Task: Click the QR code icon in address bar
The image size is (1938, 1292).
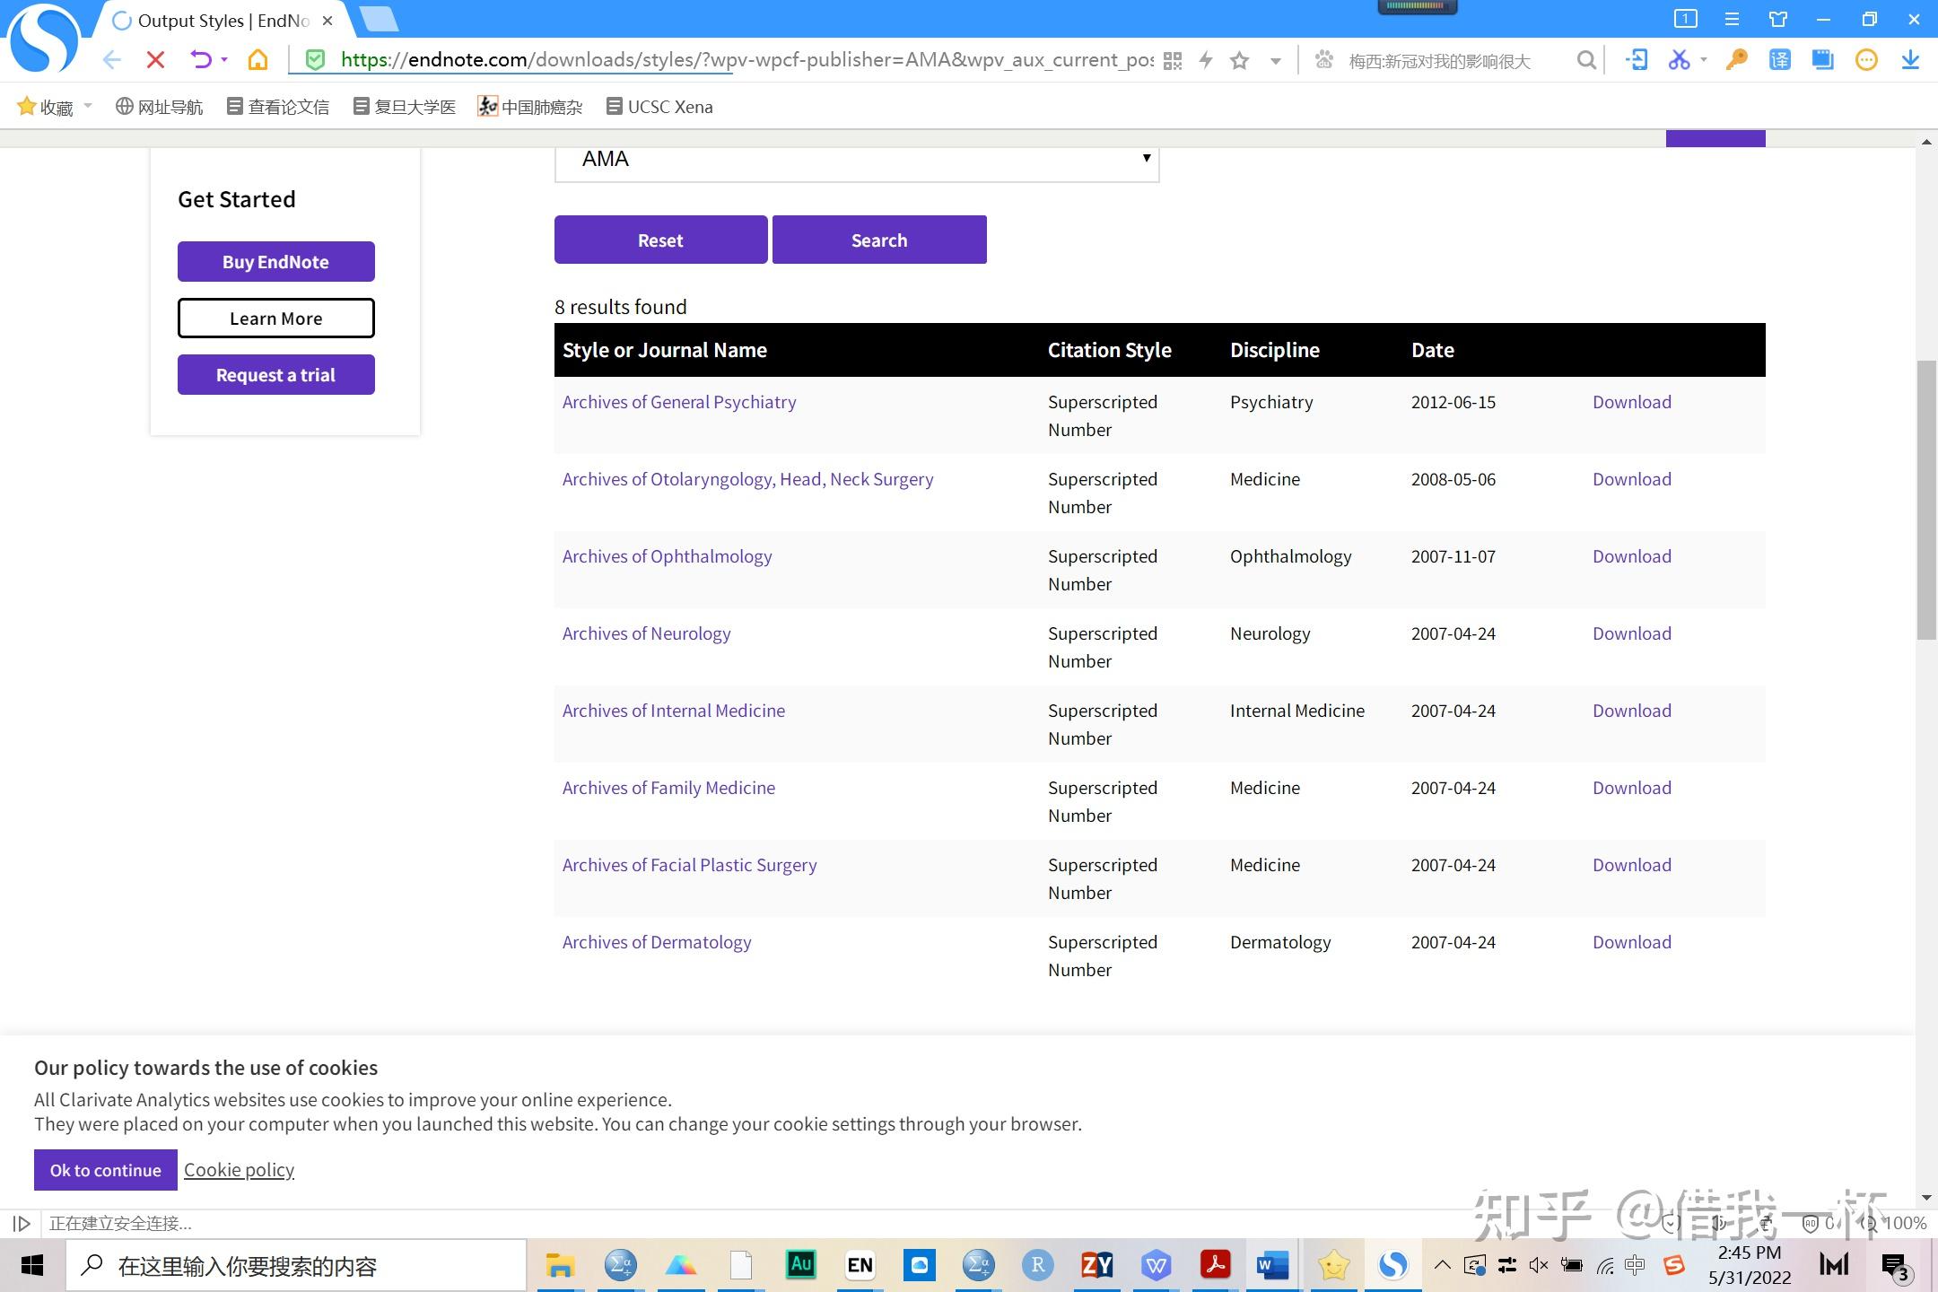Action: click(1173, 61)
